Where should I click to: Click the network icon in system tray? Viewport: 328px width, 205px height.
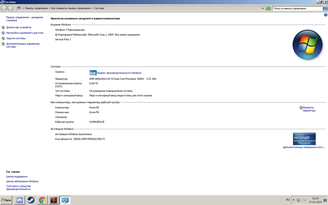tap(298, 200)
